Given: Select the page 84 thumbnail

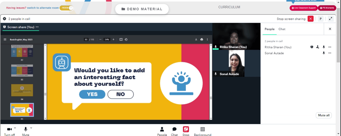Looking at the screenshot, I should pyautogui.click(x=22, y=90).
